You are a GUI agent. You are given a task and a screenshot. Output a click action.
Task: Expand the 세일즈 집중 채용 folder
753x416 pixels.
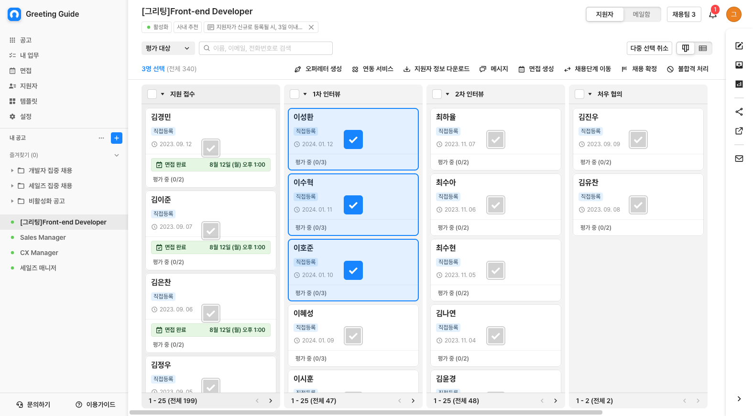pyautogui.click(x=12, y=186)
